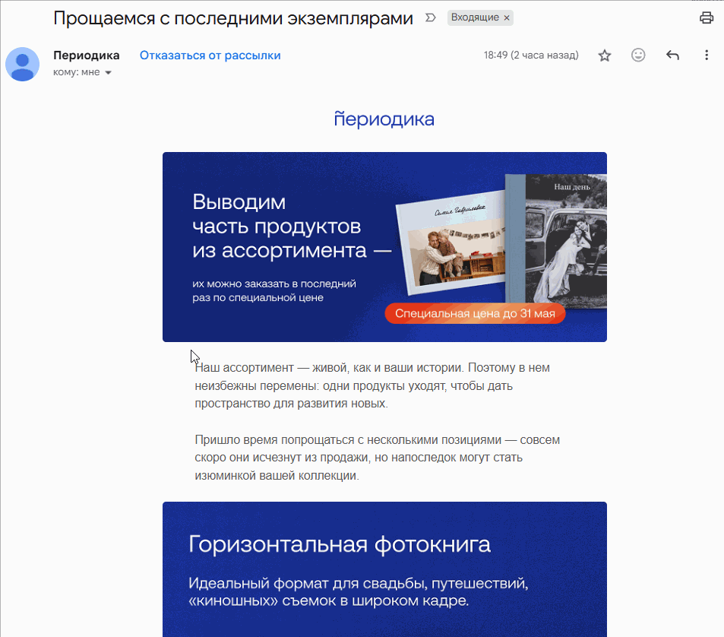This screenshot has height=637, width=724.
Task: Click paragraph starting Наш ассортимент — живой
Action: [372, 385]
